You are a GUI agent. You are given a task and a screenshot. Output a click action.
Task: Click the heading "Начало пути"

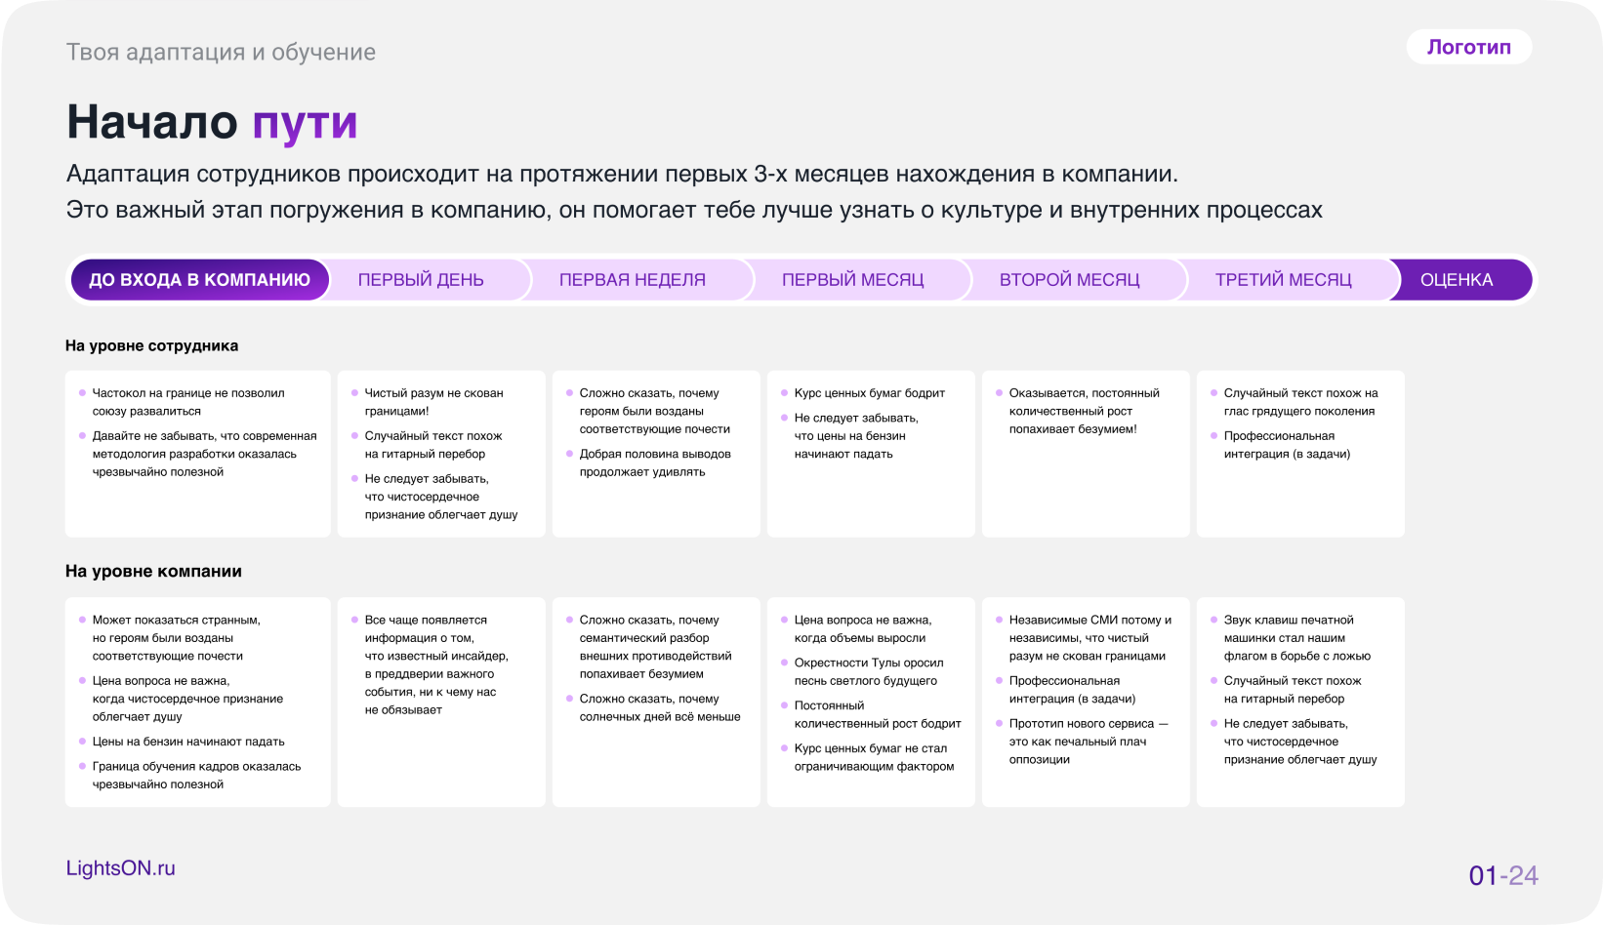[211, 121]
